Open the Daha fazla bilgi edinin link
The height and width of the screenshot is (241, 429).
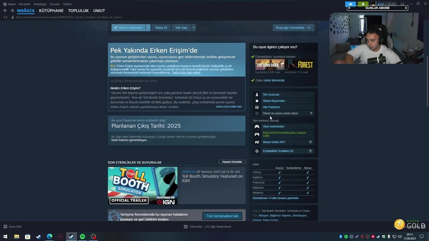tap(186, 73)
